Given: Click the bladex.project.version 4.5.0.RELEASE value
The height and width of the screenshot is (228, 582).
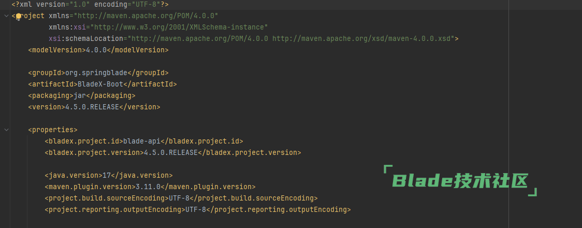Looking at the screenshot, I should [171, 153].
